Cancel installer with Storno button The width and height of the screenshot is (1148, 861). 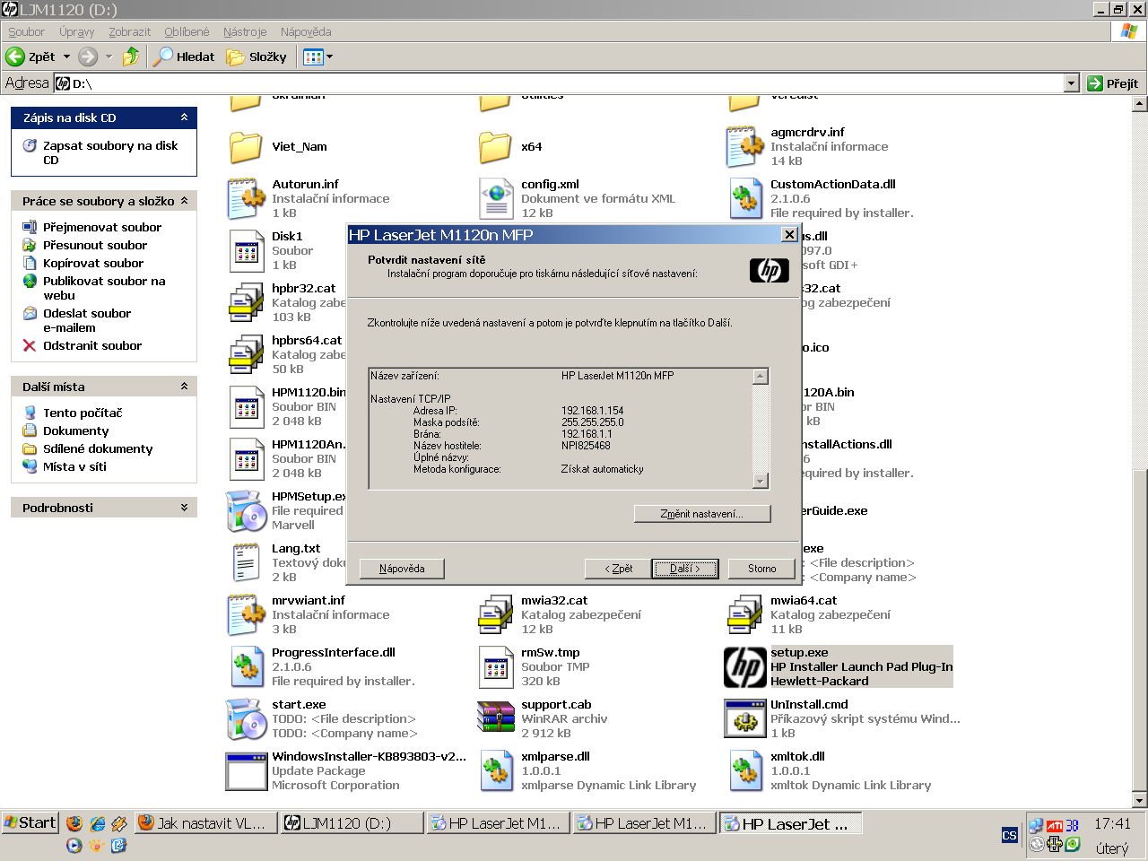point(761,569)
